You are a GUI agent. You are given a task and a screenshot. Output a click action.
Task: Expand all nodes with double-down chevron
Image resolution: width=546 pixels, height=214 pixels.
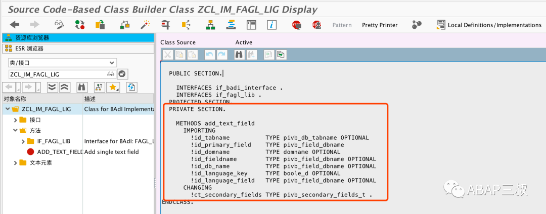click(52, 87)
